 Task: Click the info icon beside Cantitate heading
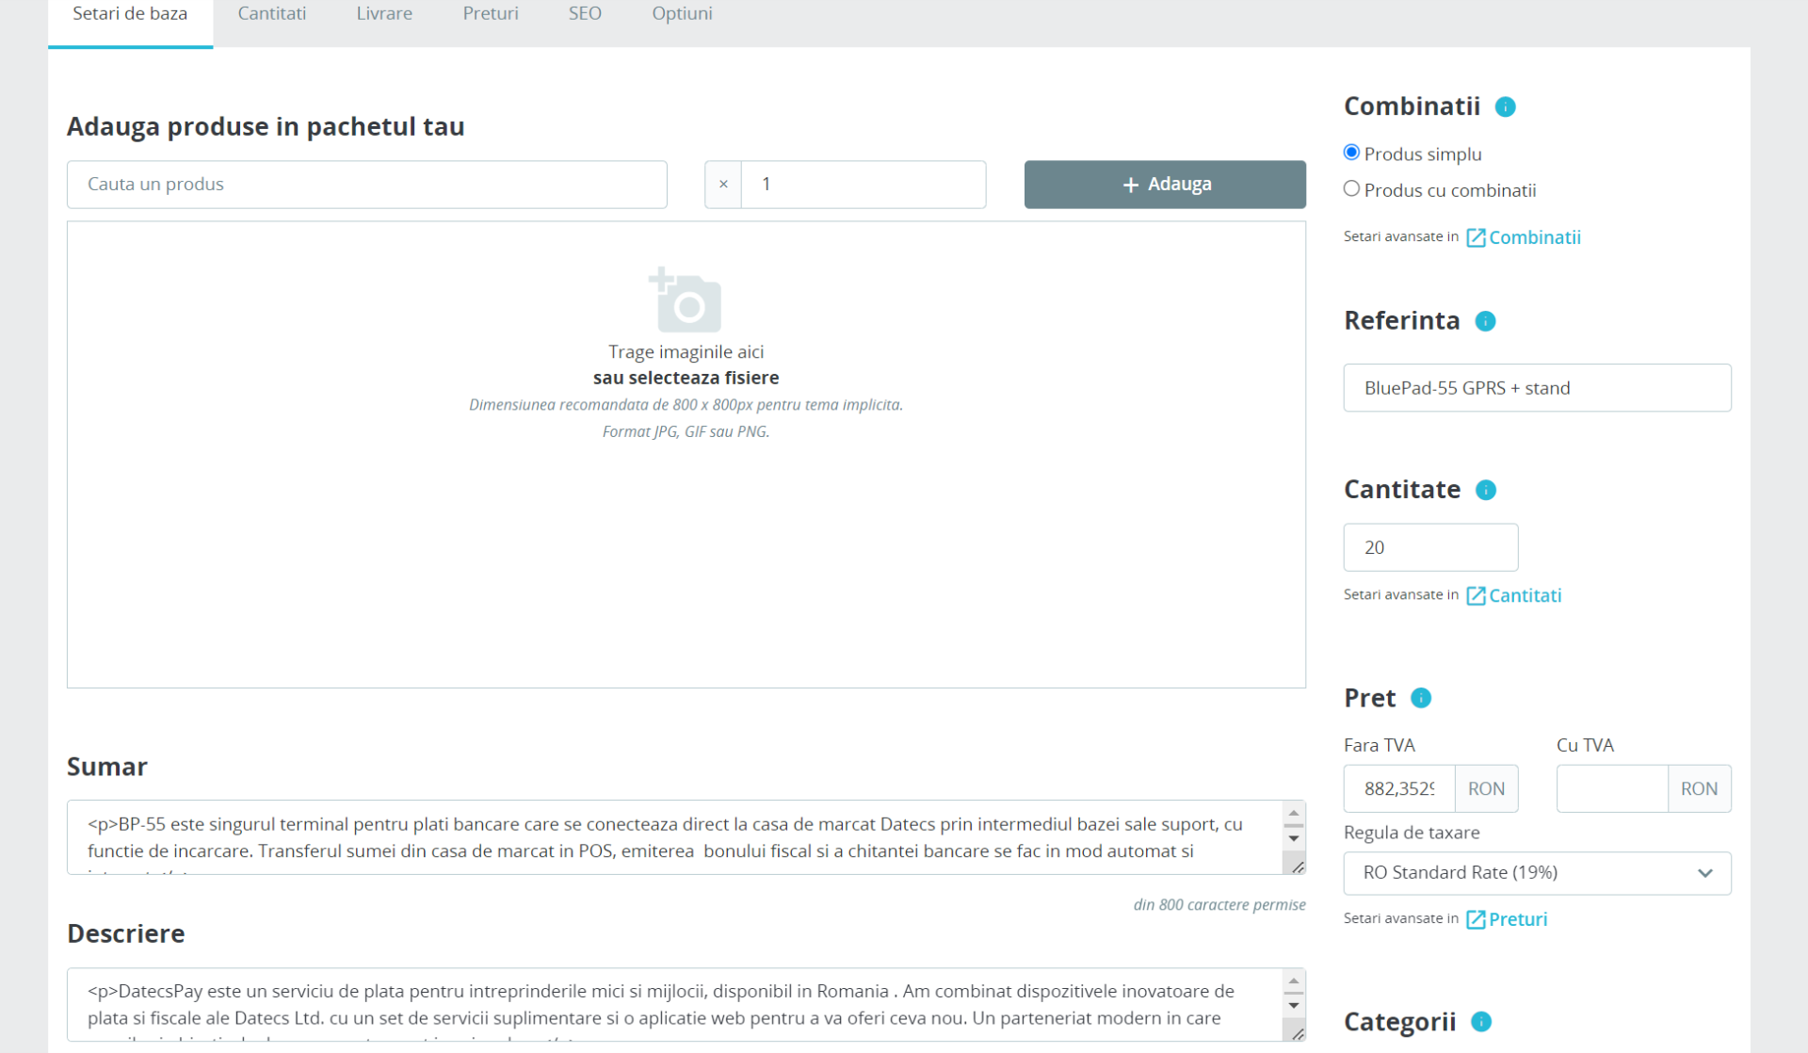pyautogui.click(x=1485, y=490)
